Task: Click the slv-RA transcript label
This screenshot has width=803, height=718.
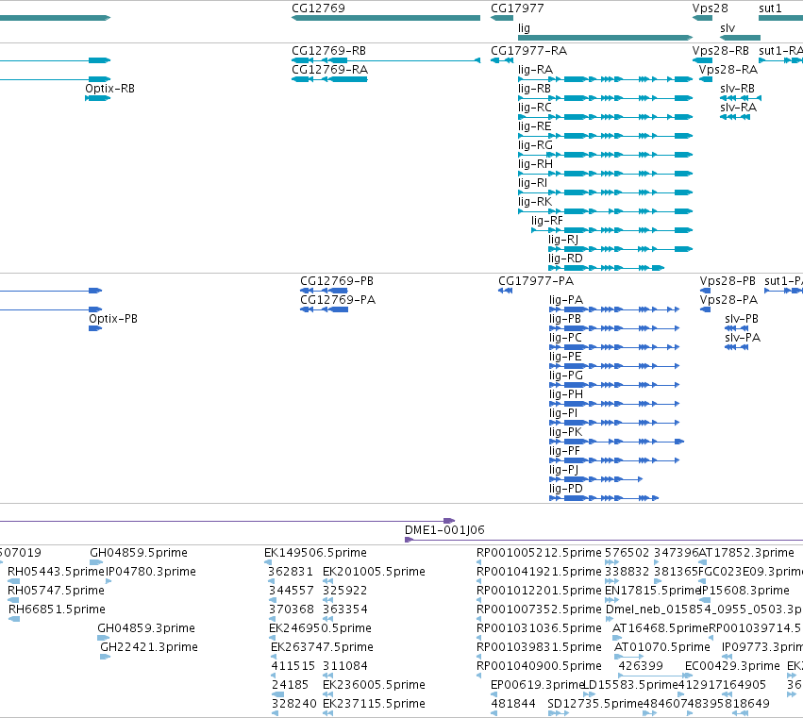Action: tap(738, 108)
